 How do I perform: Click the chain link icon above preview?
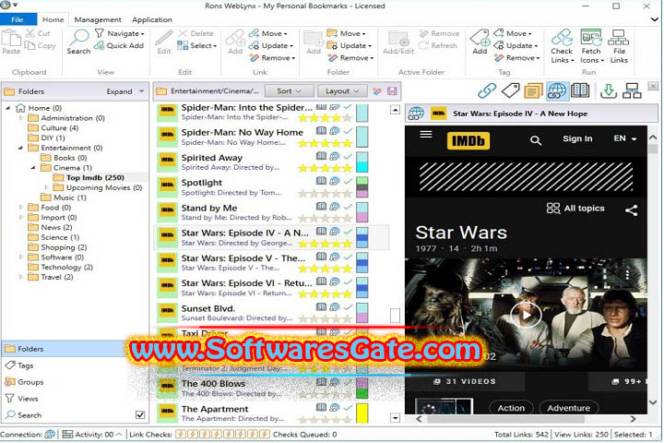point(487,90)
